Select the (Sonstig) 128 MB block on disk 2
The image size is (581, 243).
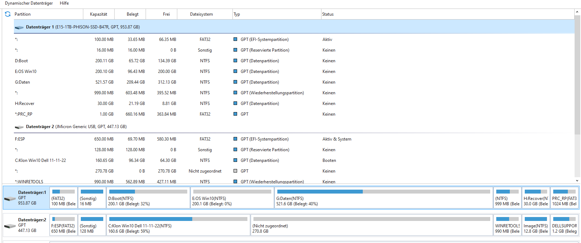(x=92, y=225)
